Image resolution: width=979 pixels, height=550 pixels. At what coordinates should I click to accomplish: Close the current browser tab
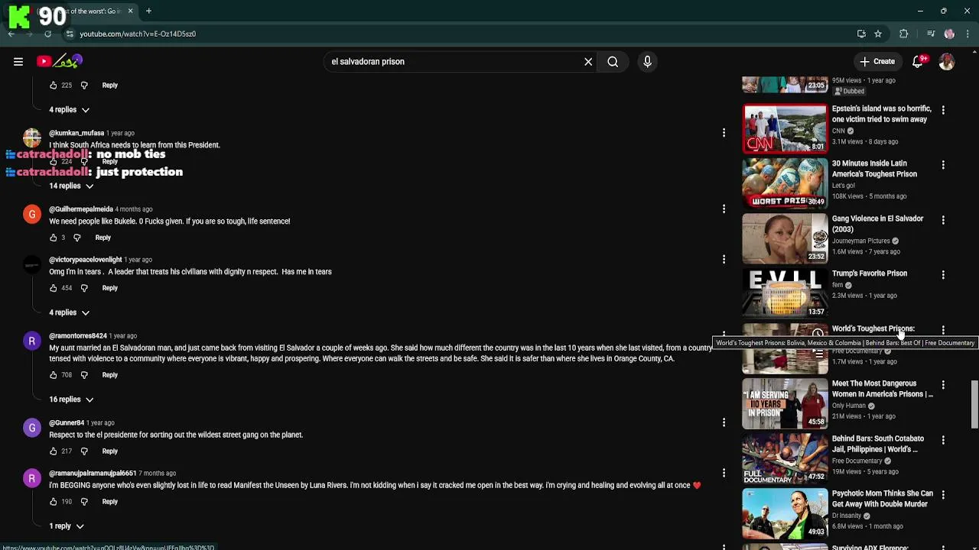click(130, 11)
